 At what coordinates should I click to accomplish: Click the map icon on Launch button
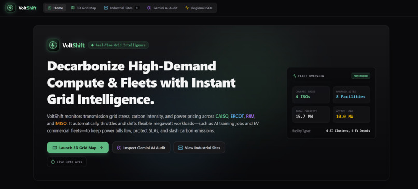tap(54, 148)
